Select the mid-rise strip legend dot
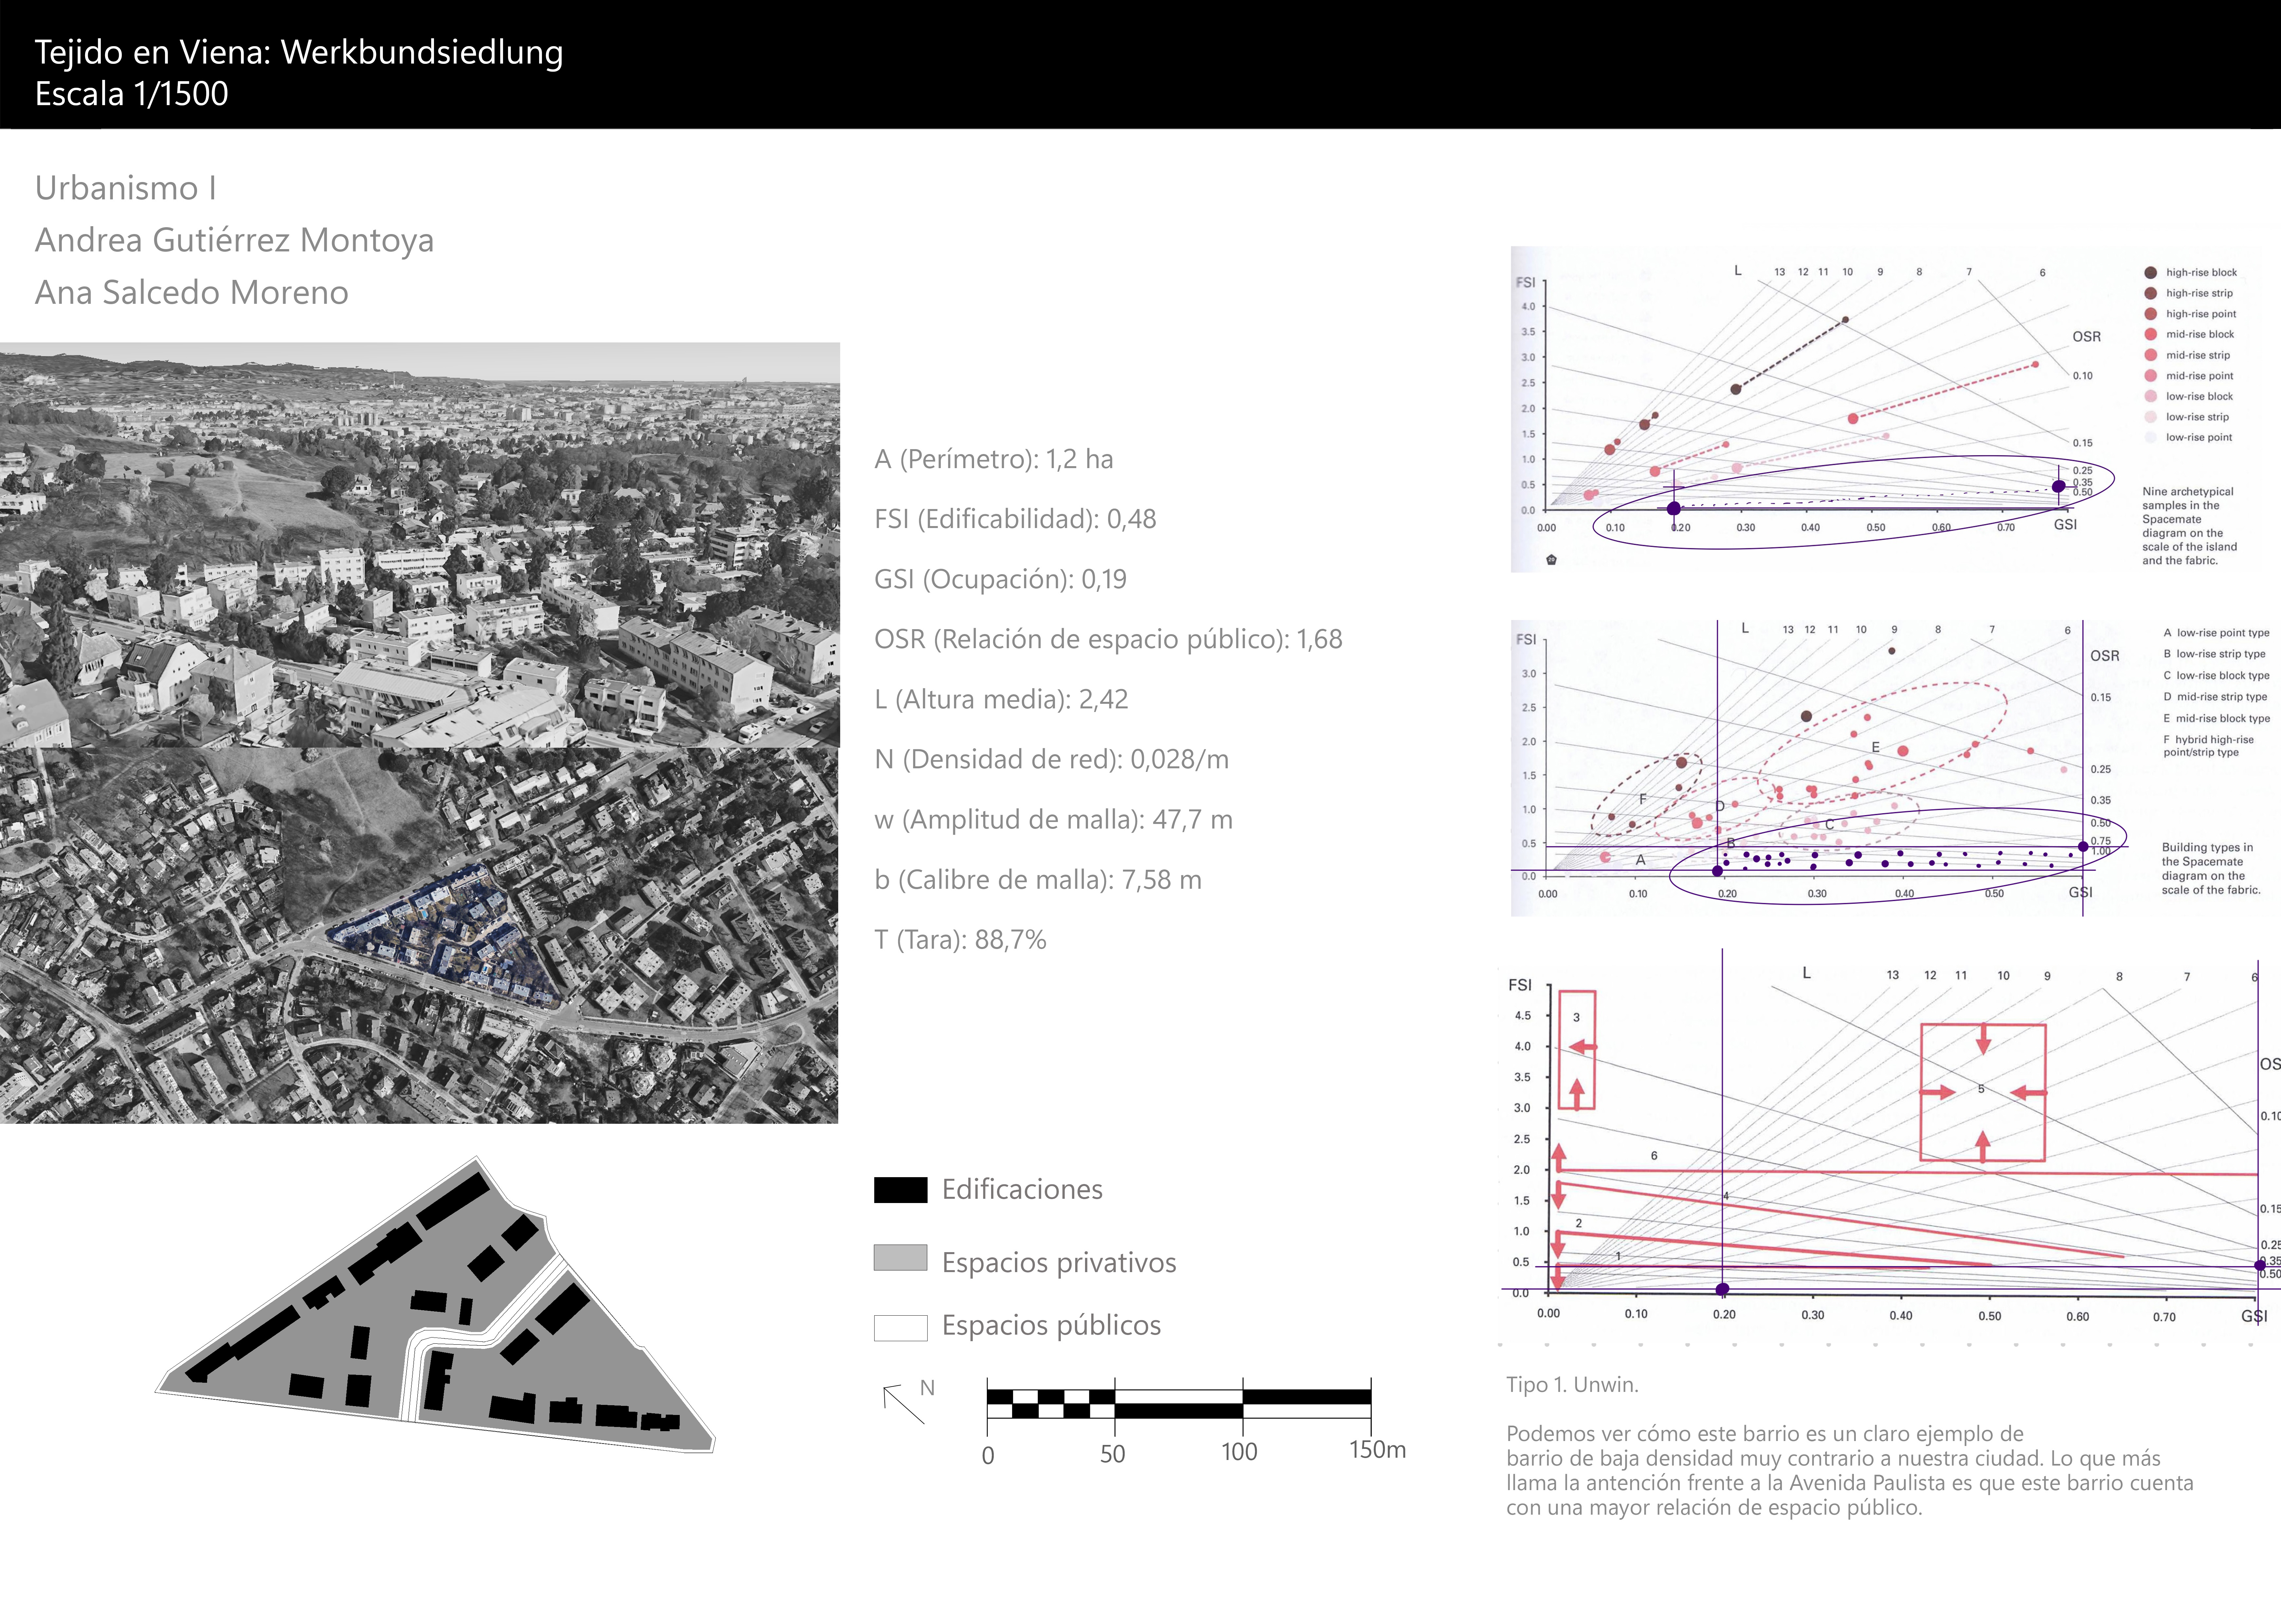 click(2150, 355)
